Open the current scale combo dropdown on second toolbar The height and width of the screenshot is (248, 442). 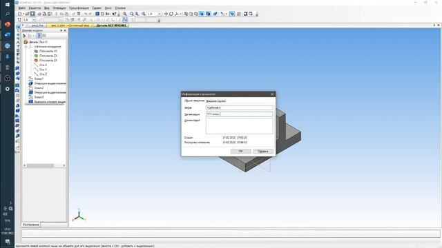(34, 20)
